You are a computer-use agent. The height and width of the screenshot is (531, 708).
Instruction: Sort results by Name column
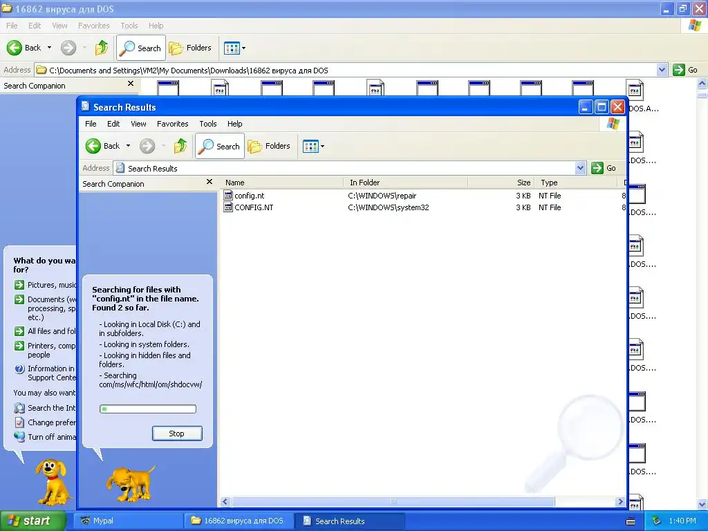(x=282, y=183)
